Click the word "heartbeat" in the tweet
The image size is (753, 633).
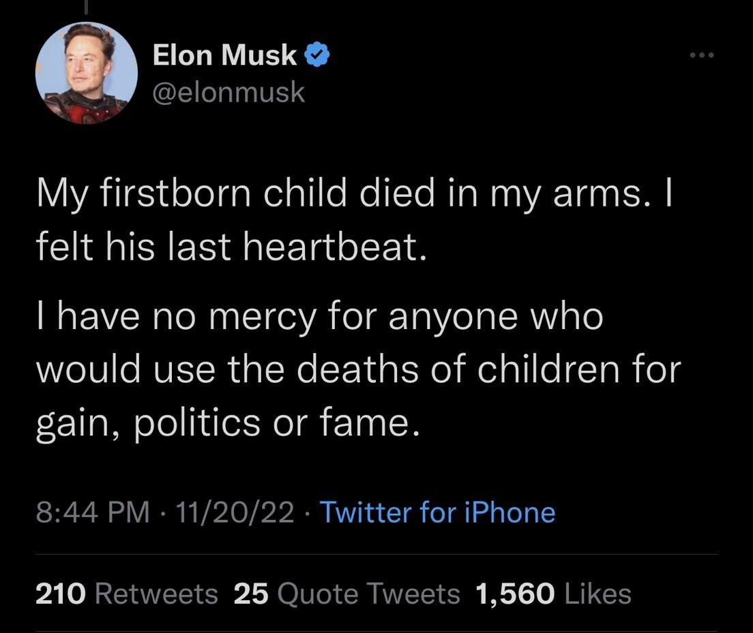point(342,245)
